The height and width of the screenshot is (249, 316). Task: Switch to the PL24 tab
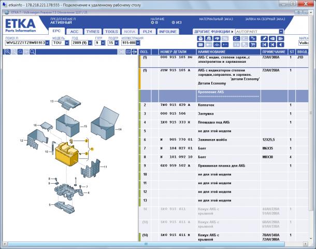tap(147, 32)
